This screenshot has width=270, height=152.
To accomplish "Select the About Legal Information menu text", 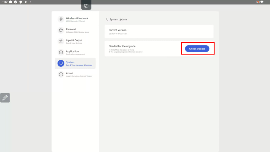I will 79,76.
